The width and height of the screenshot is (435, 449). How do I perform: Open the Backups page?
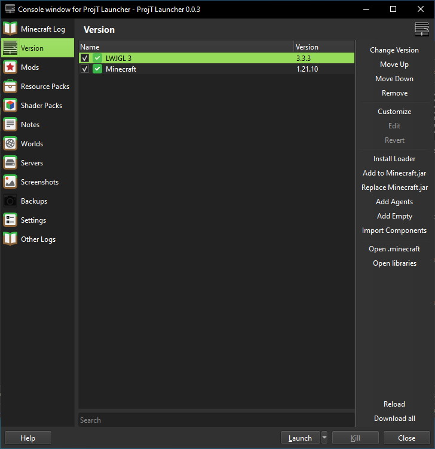coord(38,201)
